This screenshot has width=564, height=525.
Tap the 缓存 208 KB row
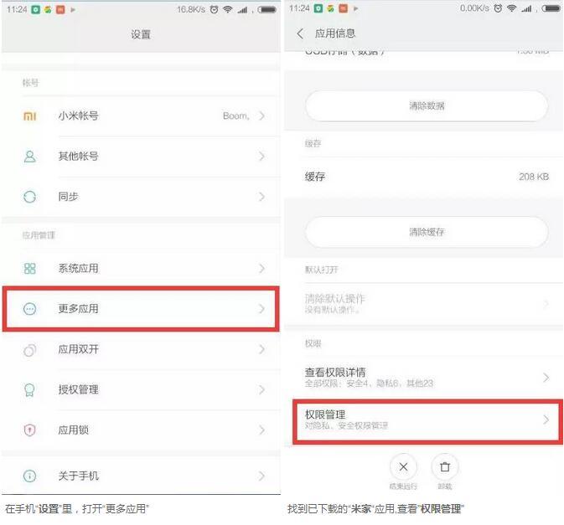coord(424,177)
